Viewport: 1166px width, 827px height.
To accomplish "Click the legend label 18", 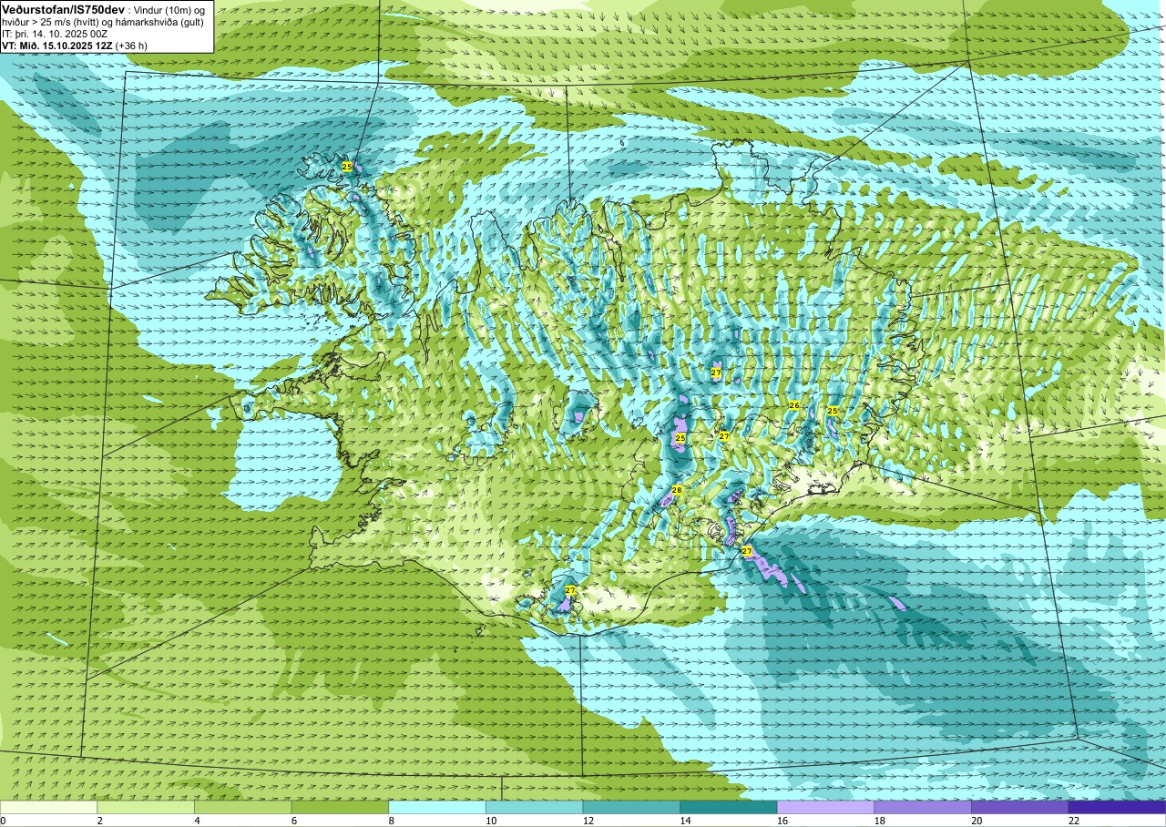I will tap(879, 821).
